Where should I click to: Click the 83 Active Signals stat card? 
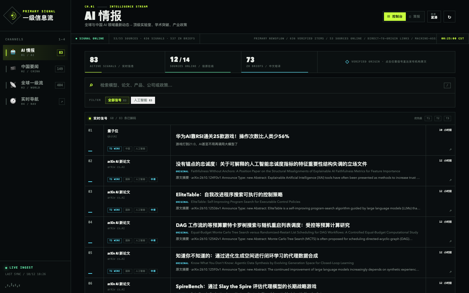pyautogui.click(x=125, y=62)
